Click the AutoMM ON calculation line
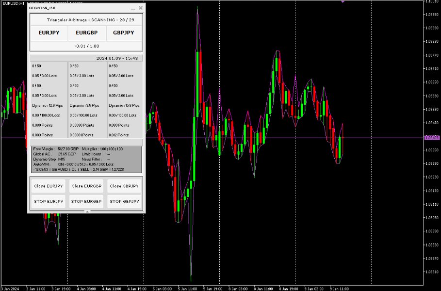This screenshot has height=291, width=441. (x=73, y=164)
